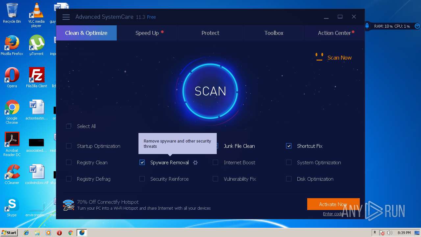Screen dimensions: 421x237
Task: Open the 70% Off Connectify Hotspot offer
Action: 108,202
